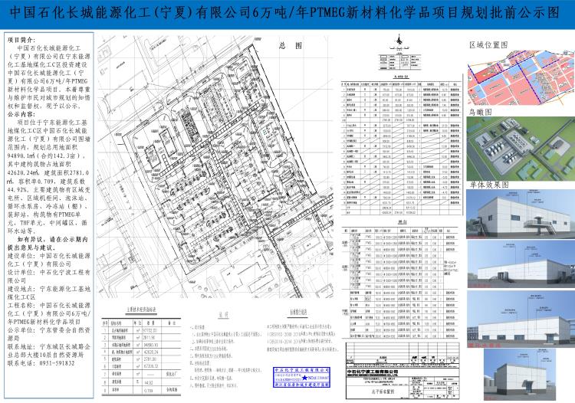Select the '公示内容:' heading
This screenshot has height=403, width=575.
[21, 114]
